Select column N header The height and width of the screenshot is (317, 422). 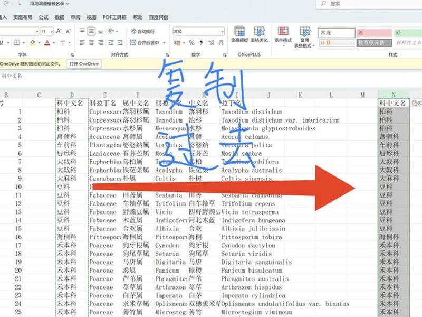tap(394, 95)
